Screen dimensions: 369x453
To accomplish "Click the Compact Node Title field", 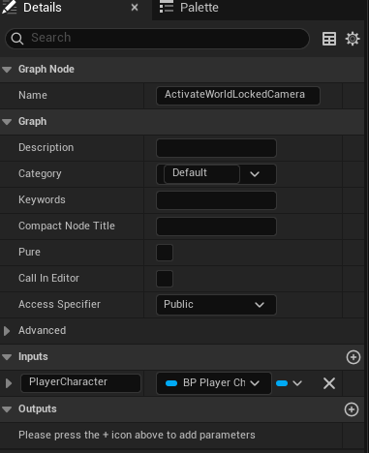I will (216, 226).
